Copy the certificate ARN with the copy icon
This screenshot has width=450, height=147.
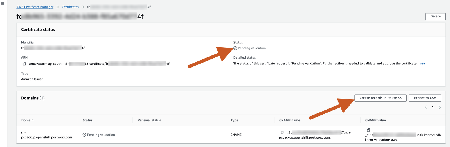coord(24,64)
